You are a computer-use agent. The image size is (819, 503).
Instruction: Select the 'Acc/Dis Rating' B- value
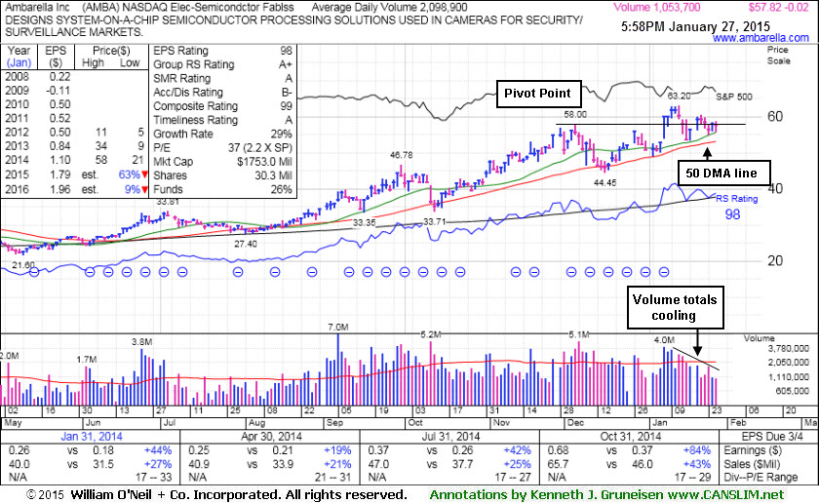(287, 93)
